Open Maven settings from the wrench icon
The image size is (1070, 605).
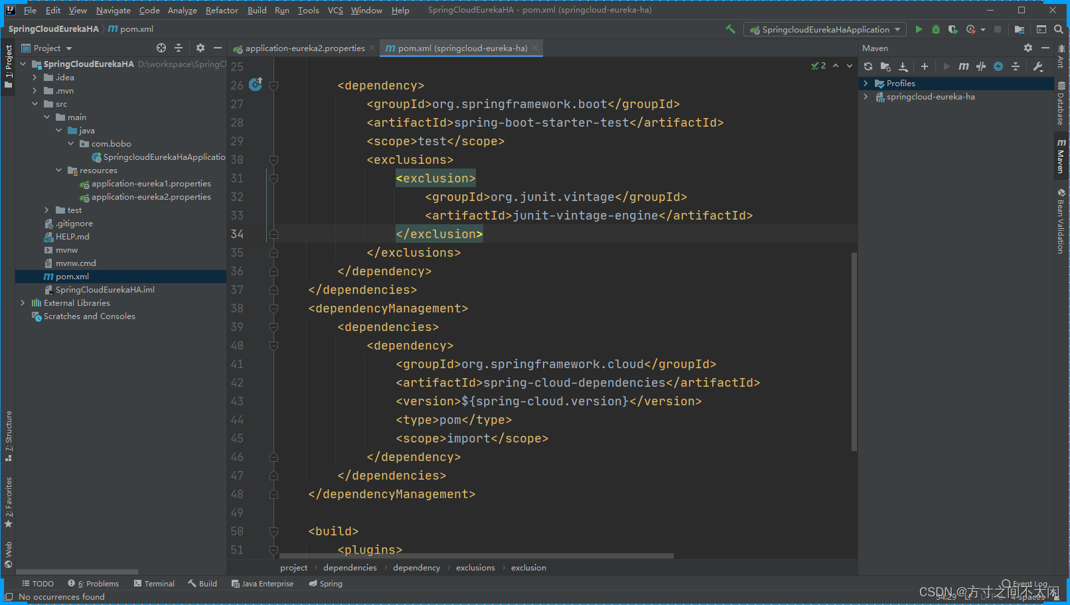pyautogui.click(x=1038, y=66)
